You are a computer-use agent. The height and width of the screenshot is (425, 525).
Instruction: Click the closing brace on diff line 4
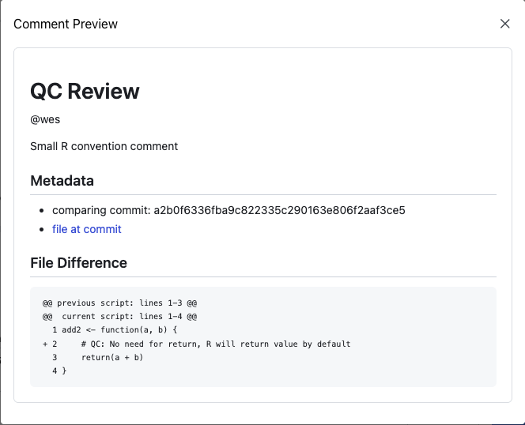tap(64, 371)
